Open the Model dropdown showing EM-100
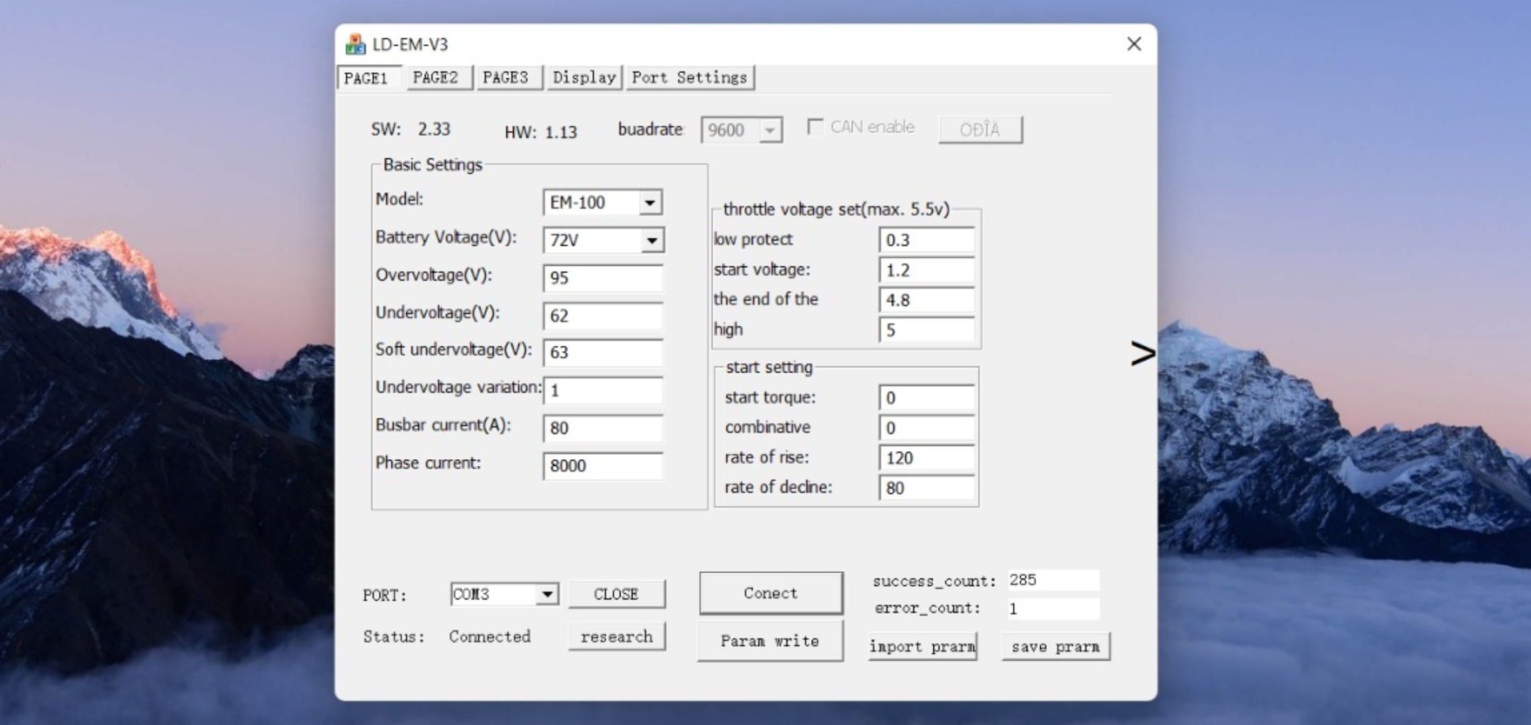Screen dimensions: 1531x725 pyautogui.click(x=649, y=202)
